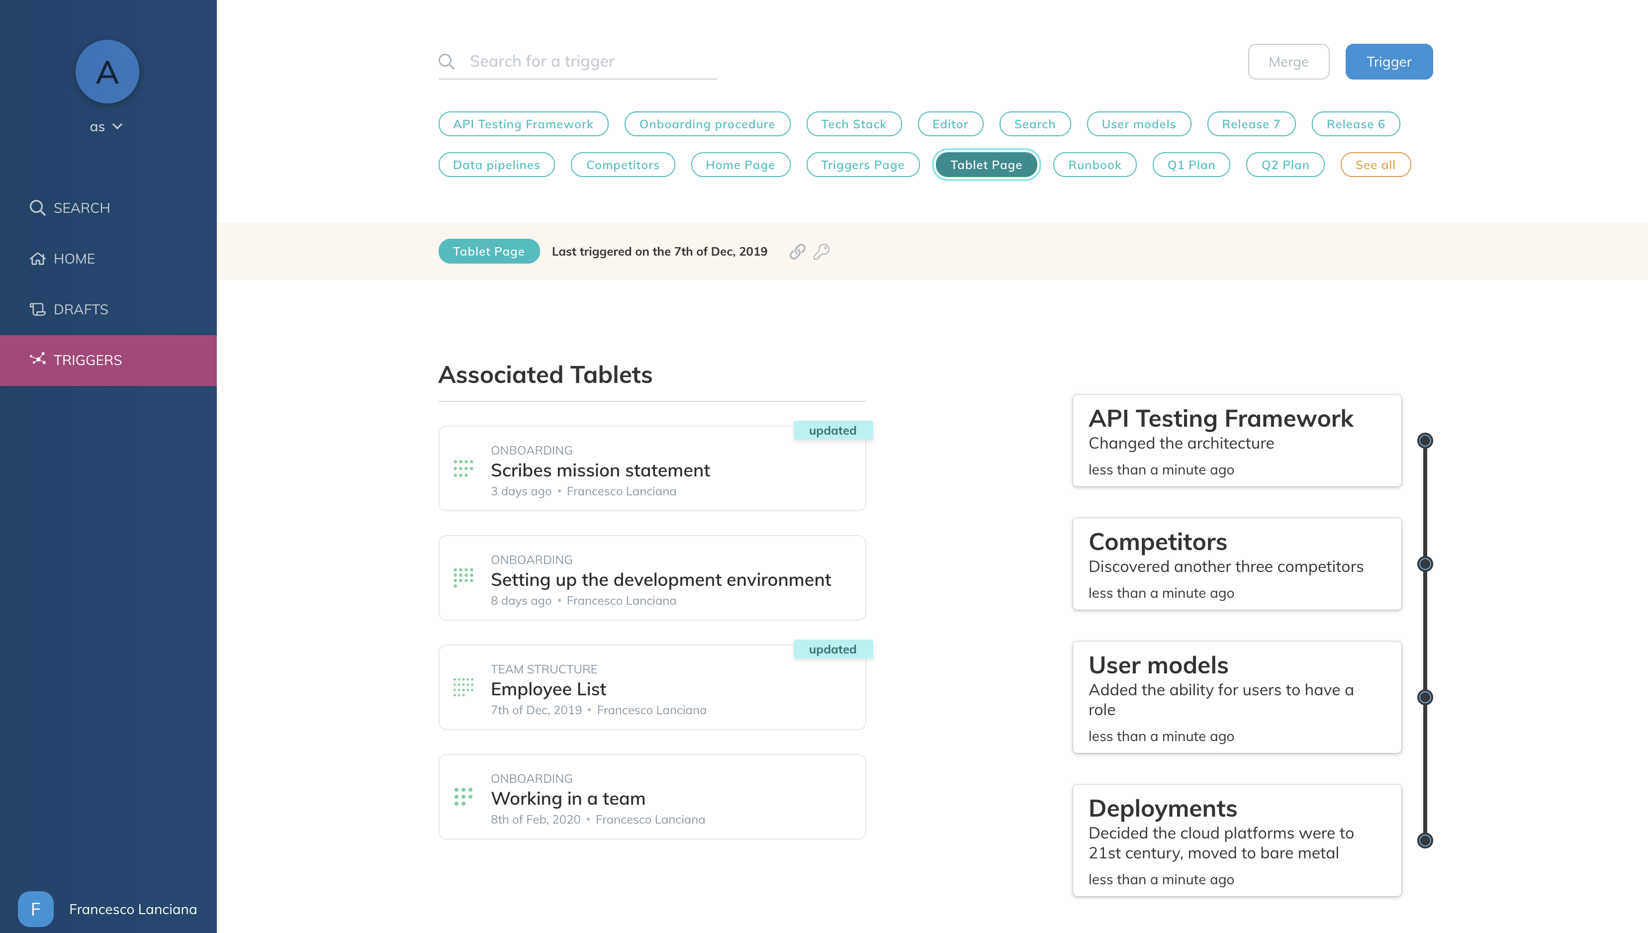
Task: Go to HOME in the sidebar
Action: [x=108, y=259]
